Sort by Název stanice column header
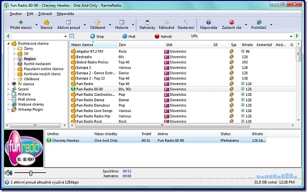307x192 pixels. coord(93,45)
